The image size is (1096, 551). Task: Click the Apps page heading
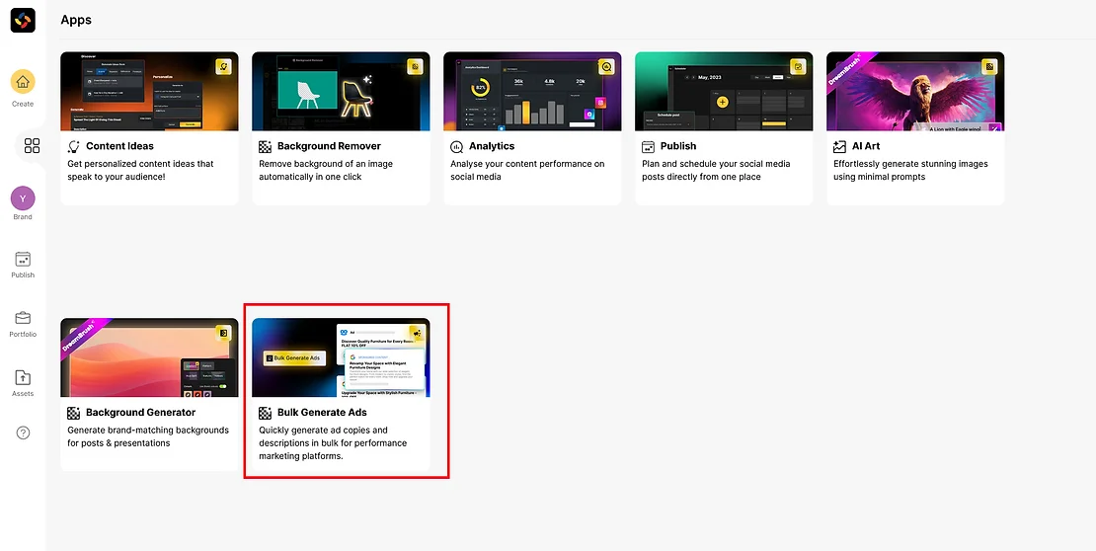(76, 20)
